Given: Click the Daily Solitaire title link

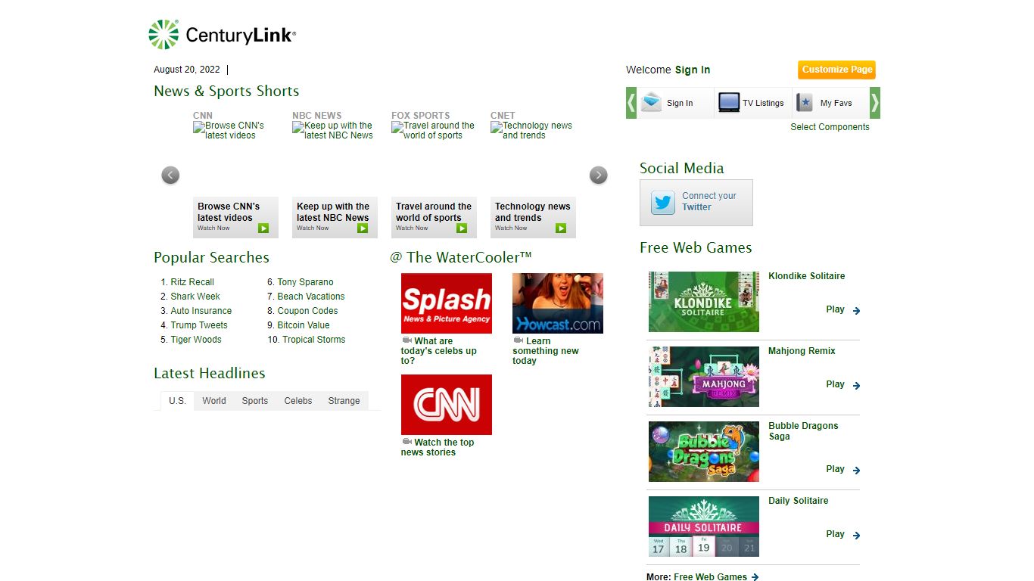Looking at the screenshot, I should click(x=799, y=501).
